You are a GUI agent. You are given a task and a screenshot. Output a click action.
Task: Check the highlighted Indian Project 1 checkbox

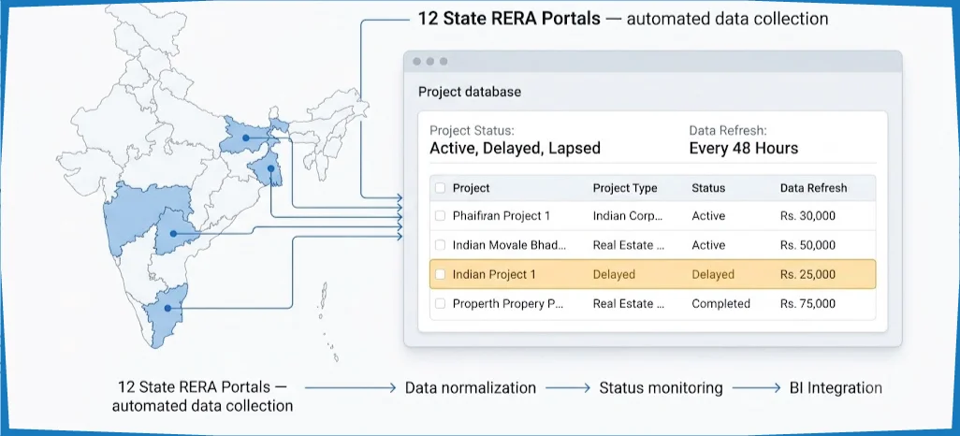point(440,274)
